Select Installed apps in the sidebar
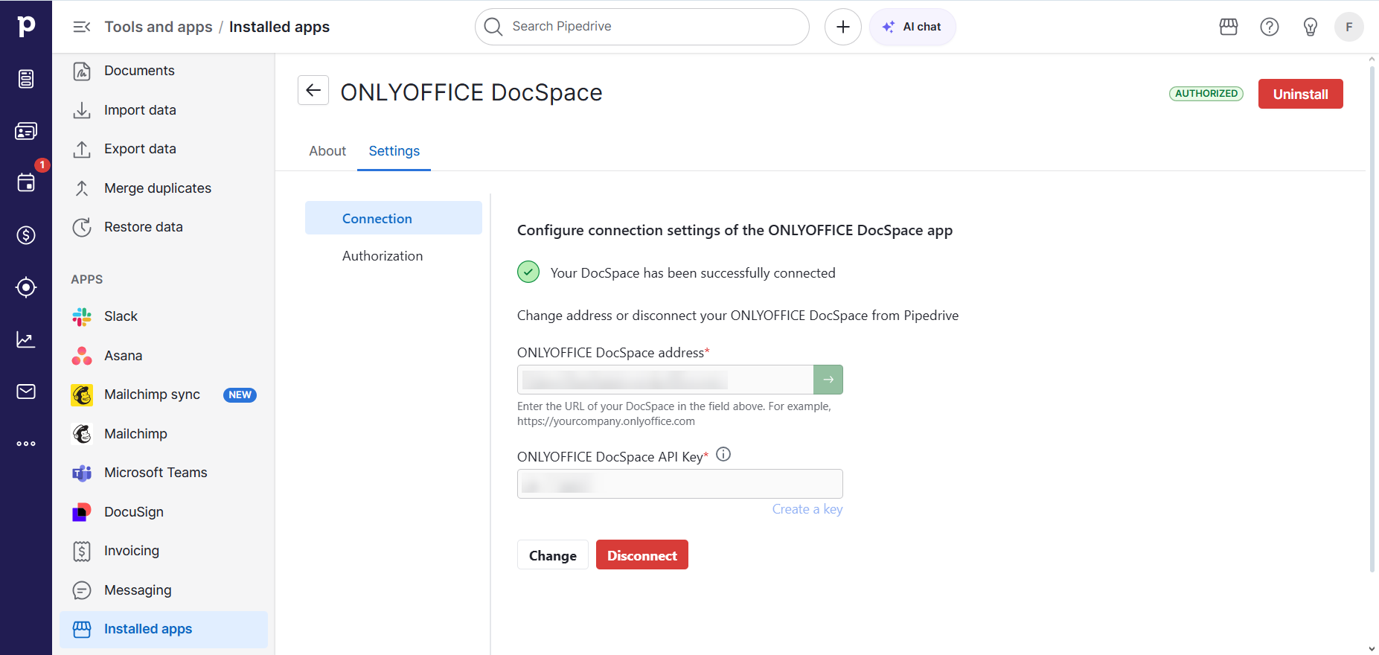Viewport: 1379px width, 655px height. pyautogui.click(x=164, y=629)
